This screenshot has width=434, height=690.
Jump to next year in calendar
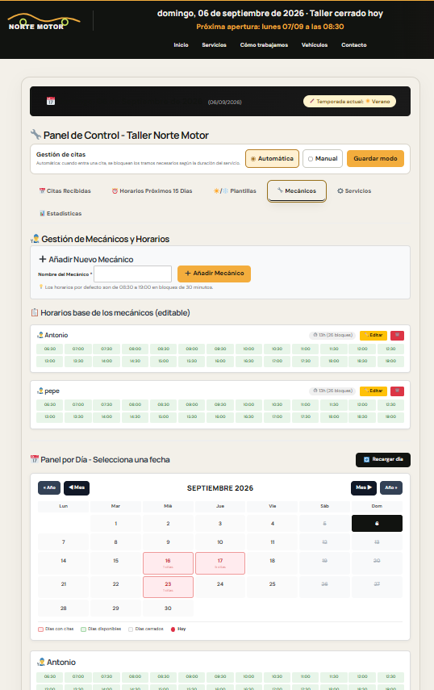point(391,488)
